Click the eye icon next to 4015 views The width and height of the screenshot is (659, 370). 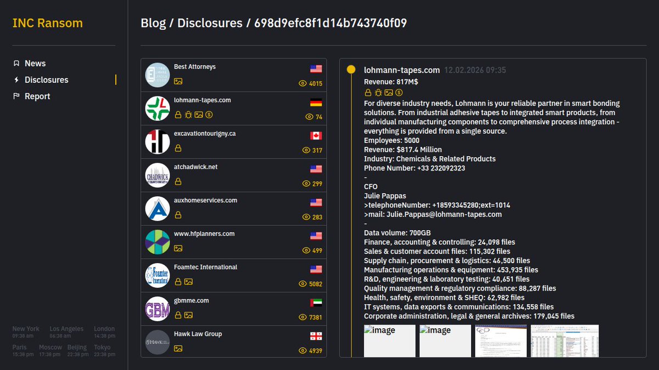click(302, 84)
